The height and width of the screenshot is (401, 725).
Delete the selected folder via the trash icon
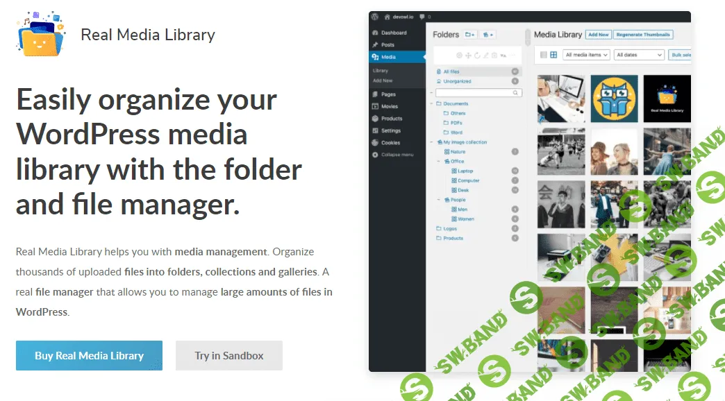(494, 55)
